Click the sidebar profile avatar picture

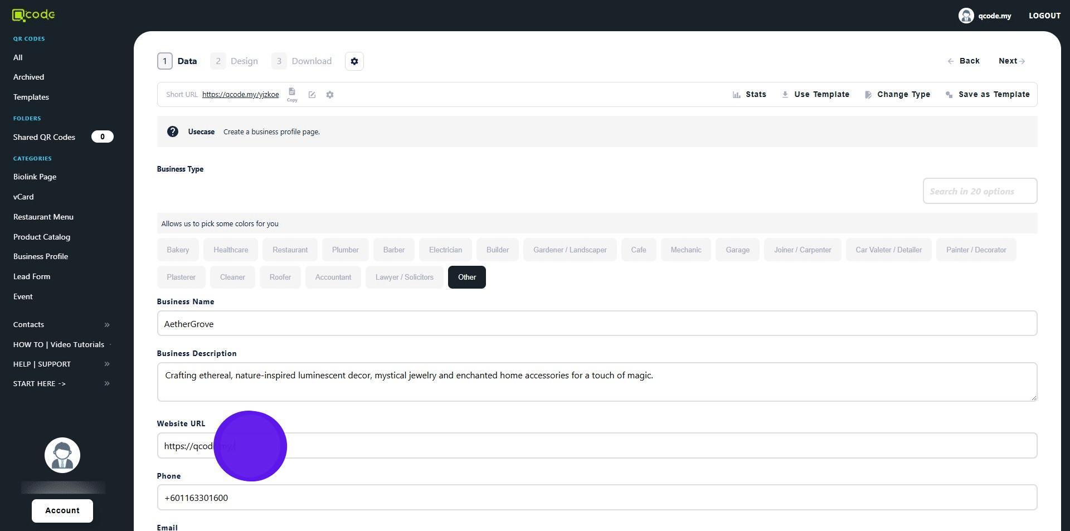pyautogui.click(x=62, y=455)
